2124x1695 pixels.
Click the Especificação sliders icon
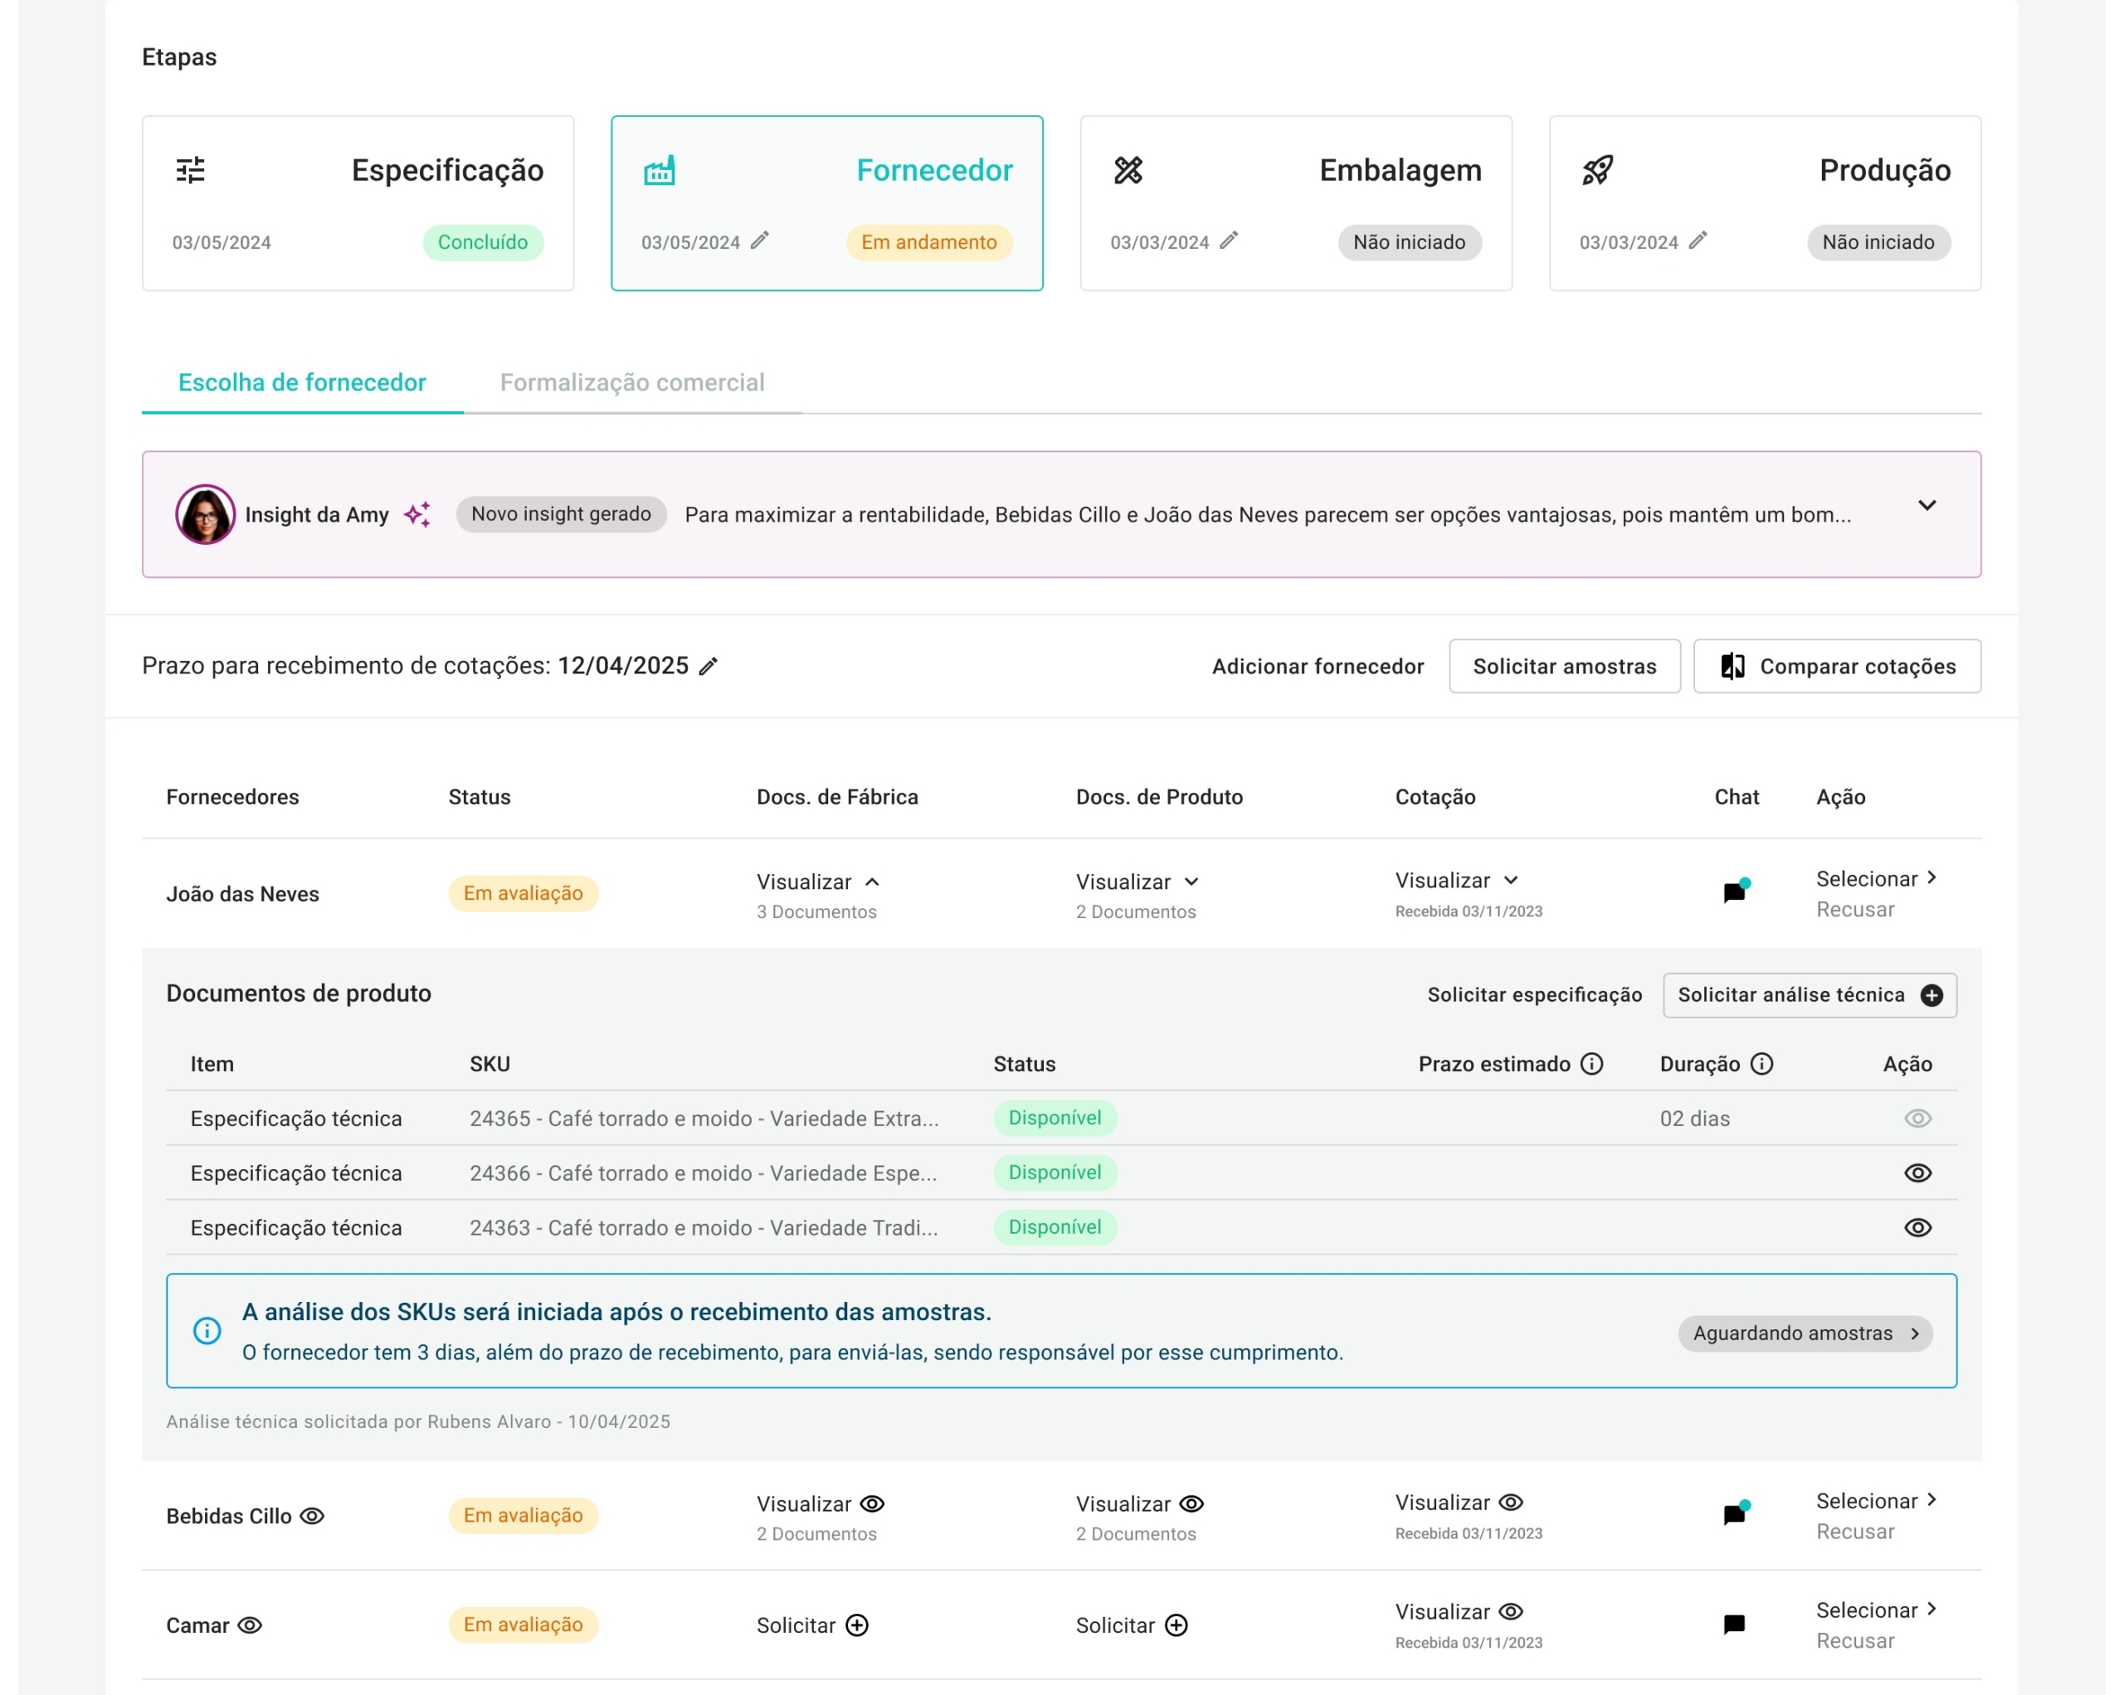click(190, 170)
